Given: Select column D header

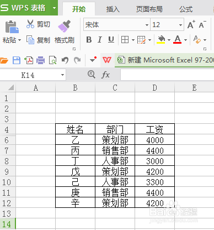Looking at the screenshot, I should [155, 88].
